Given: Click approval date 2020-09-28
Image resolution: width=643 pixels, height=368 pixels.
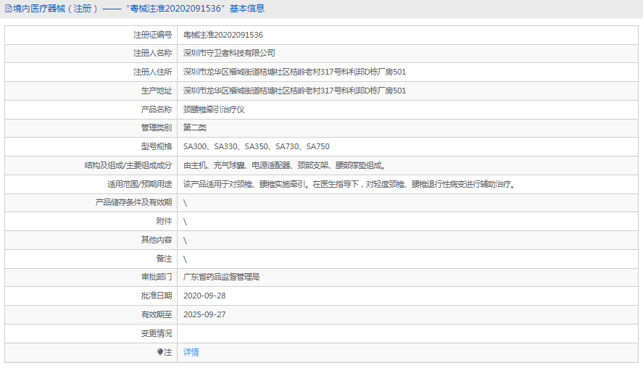Looking at the screenshot, I should click(x=204, y=296).
